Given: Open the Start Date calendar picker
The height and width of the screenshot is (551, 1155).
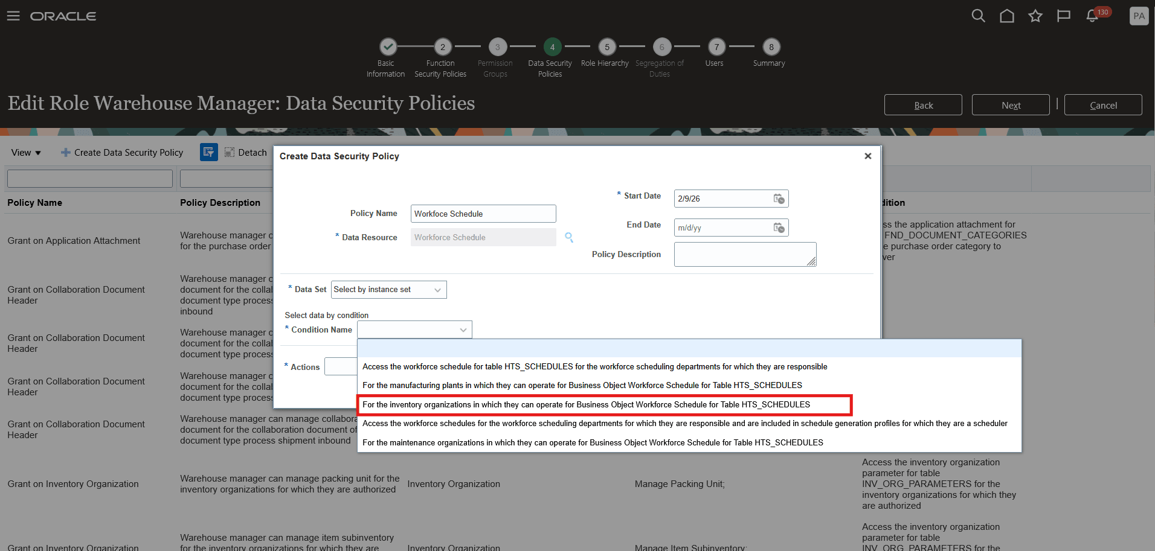Looking at the screenshot, I should 780,199.
